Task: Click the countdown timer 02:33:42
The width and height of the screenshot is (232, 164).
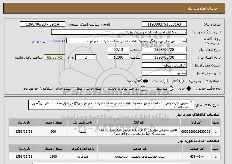Action: [x=55, y=57]
